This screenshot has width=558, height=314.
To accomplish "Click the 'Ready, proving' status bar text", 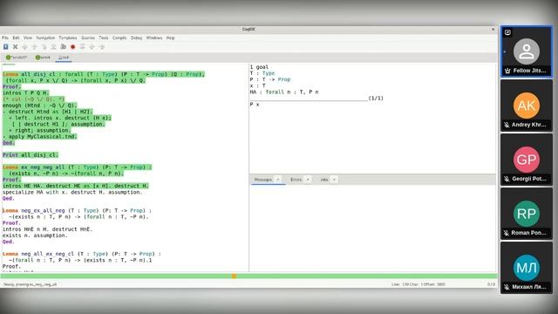I will click(30, 284).
